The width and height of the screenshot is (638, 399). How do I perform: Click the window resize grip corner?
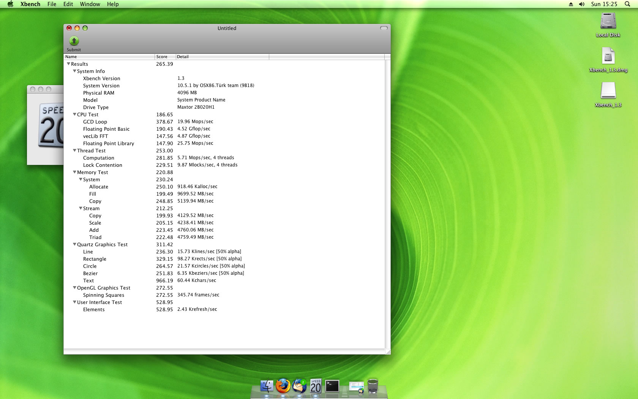point(388,351)
